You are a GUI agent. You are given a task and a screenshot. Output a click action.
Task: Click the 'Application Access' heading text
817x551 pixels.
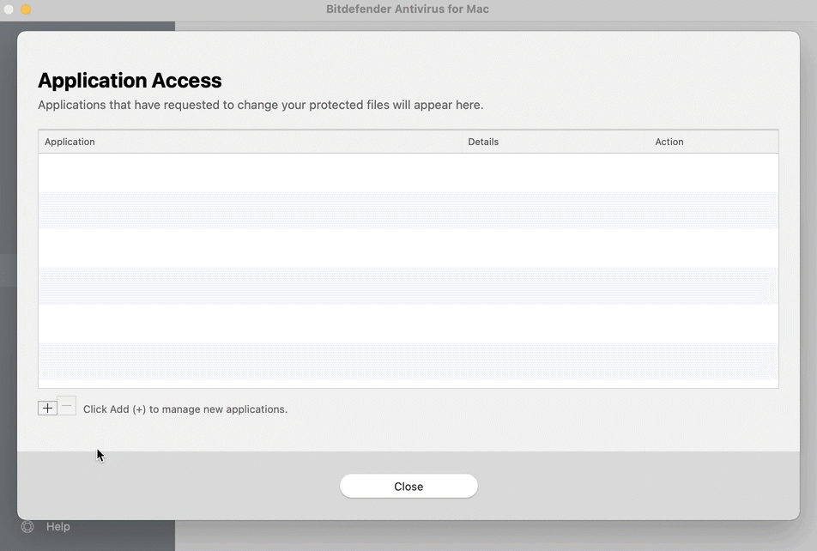click(x=130, y=81)
